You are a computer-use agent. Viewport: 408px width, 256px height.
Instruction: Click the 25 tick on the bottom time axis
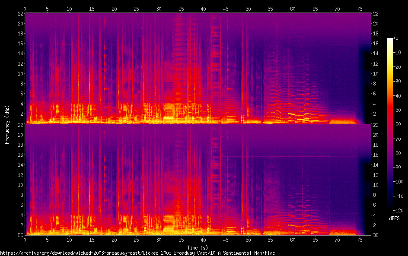(137, 240)
